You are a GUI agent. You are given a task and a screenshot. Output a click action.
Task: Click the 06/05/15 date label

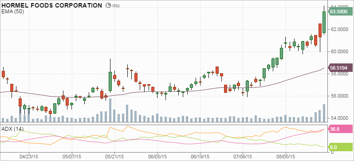point(157,156)
